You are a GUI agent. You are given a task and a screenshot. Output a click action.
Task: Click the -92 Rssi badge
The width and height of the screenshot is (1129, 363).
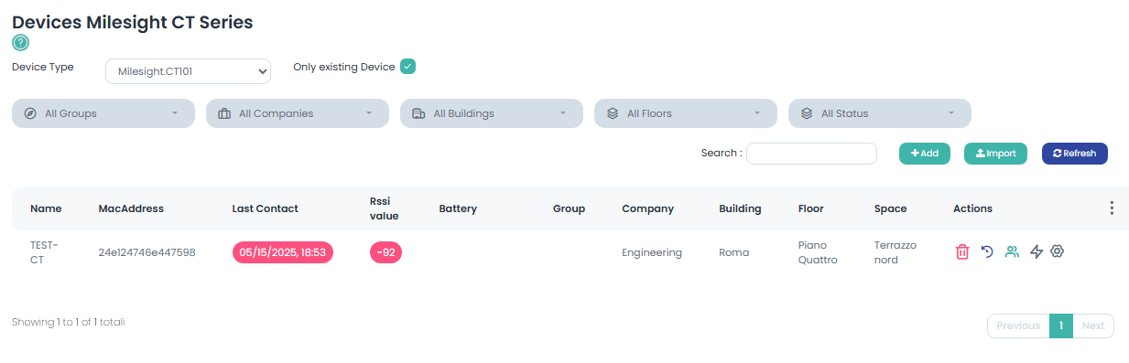click(385, 252)
